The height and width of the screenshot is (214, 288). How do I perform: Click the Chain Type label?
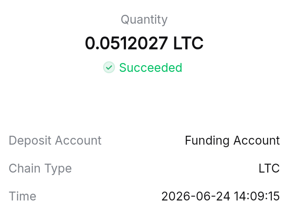click(x=40, y=169)
